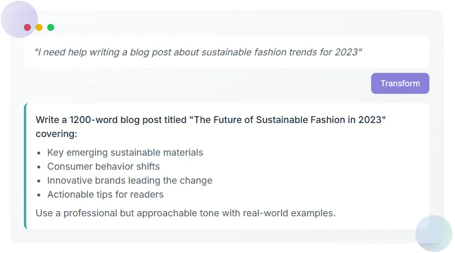The height and width of the screenshot is (253, 455).
Task: Click empty area of the output card
Action: (350, 175)
